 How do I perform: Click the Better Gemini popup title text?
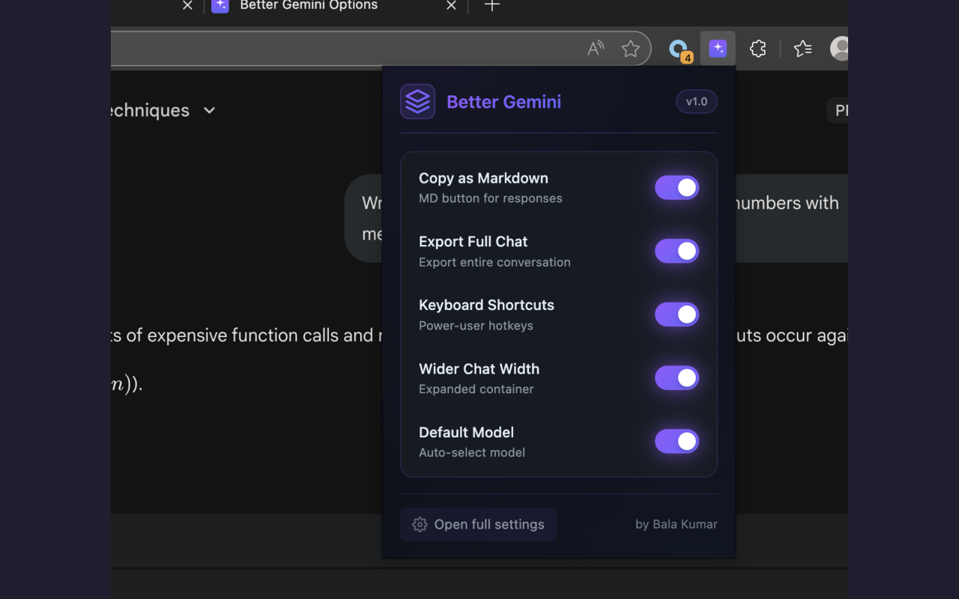(503, 102)
